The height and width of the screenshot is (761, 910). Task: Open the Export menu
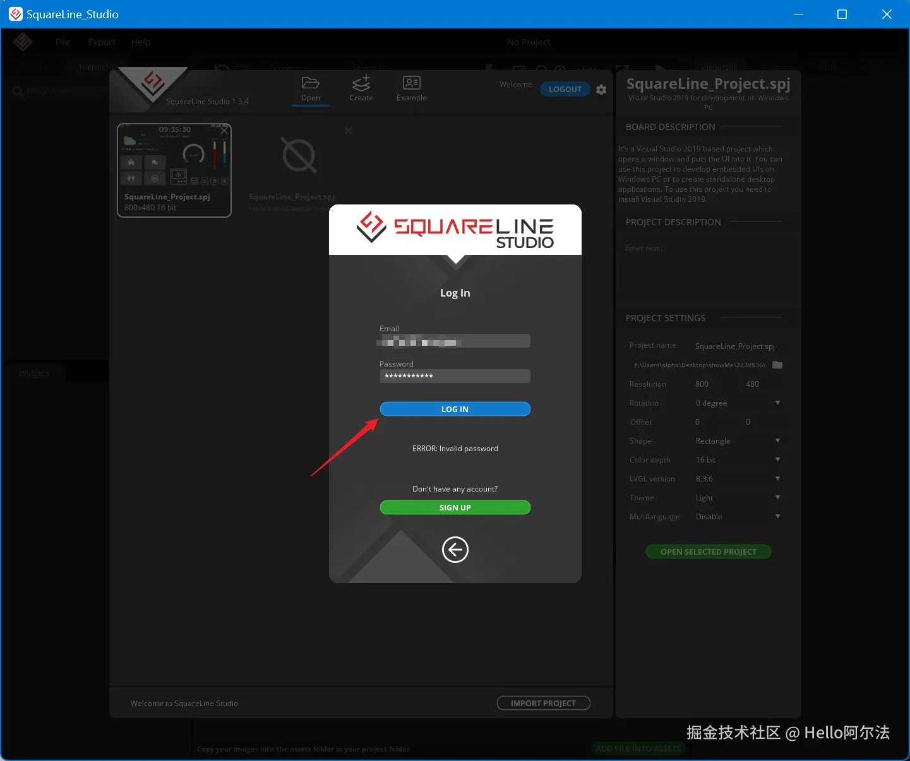[x=102, y=42]
